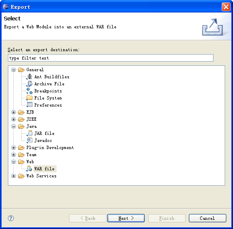Screen dimensions: 233x229
Task: Open help via question mark icon
Action: coord(11,218)
